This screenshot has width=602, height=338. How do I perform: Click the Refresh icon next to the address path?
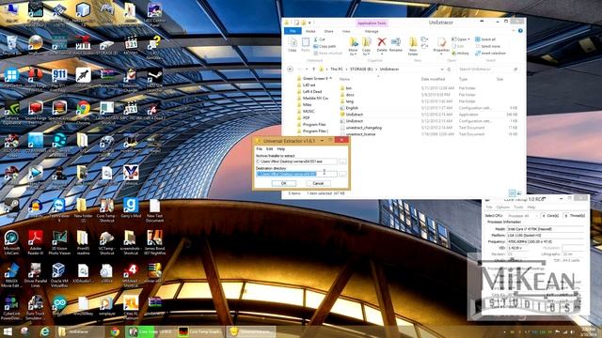[449, 69]
